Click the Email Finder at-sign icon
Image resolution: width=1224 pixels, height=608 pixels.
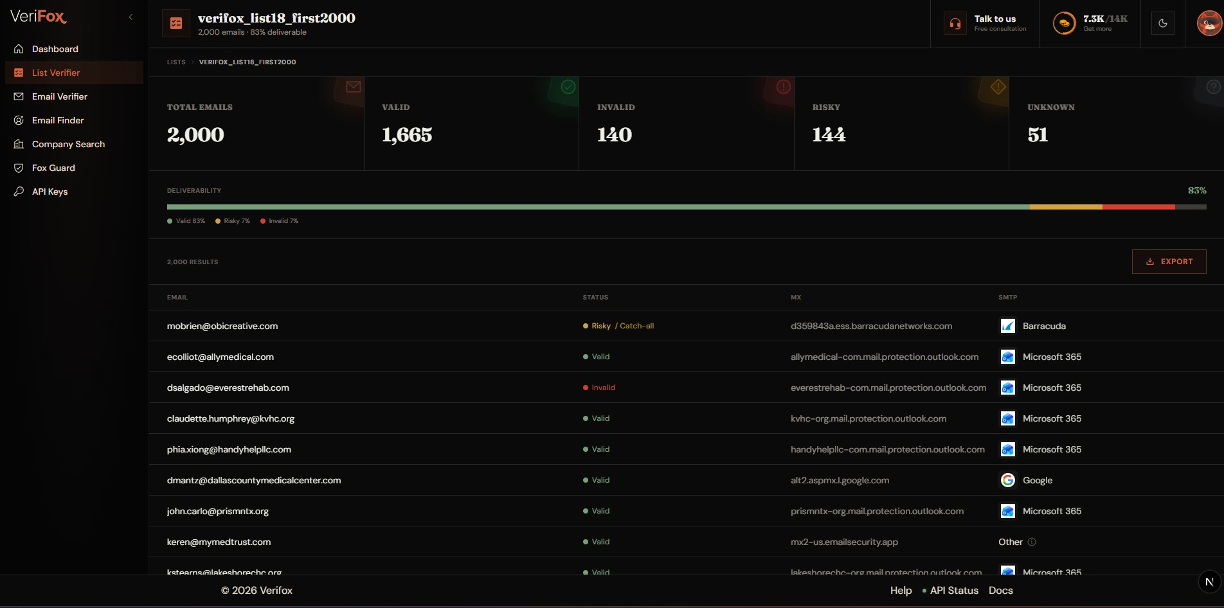point(19,120)
